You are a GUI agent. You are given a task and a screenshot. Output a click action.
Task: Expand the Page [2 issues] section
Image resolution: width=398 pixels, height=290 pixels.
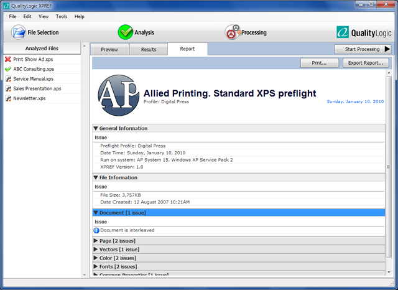[x=96, y=240]
